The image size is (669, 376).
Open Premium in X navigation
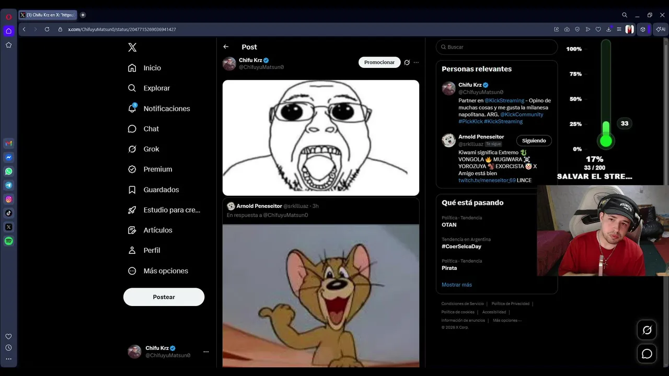(150, 169)
